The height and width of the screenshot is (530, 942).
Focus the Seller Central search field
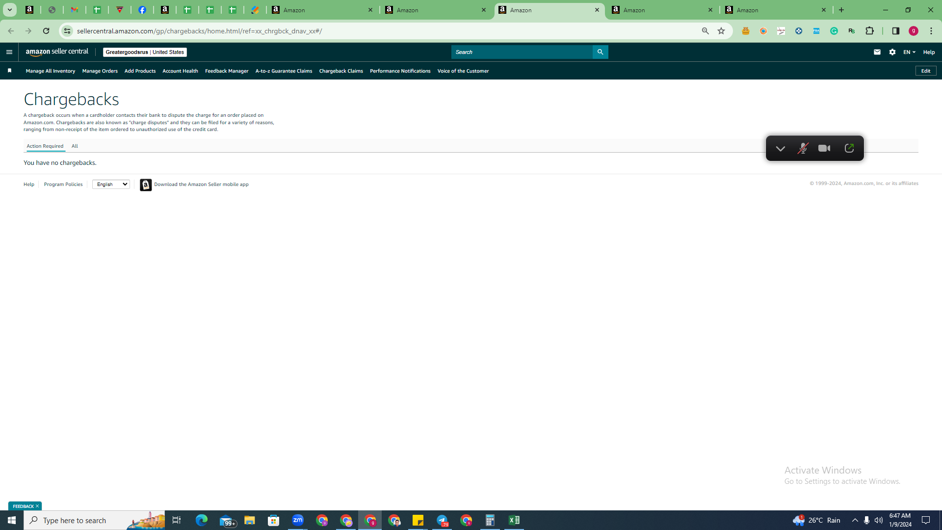[x=522, y=52]
